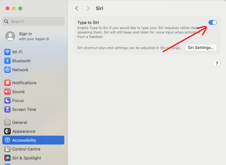This screenshot has width=226, height=165.
Task: Select the Screen Time label in sidebar
Action: pos(24,109)
